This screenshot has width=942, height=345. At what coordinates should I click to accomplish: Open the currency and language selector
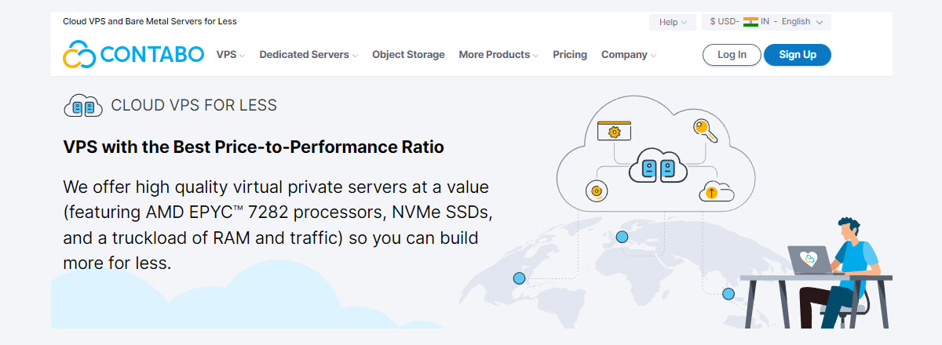766,22
